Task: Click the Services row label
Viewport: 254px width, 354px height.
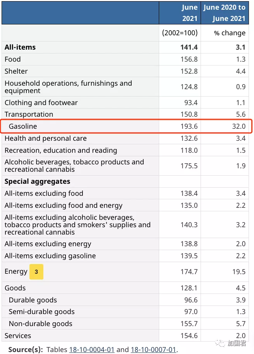Action: 18,336
